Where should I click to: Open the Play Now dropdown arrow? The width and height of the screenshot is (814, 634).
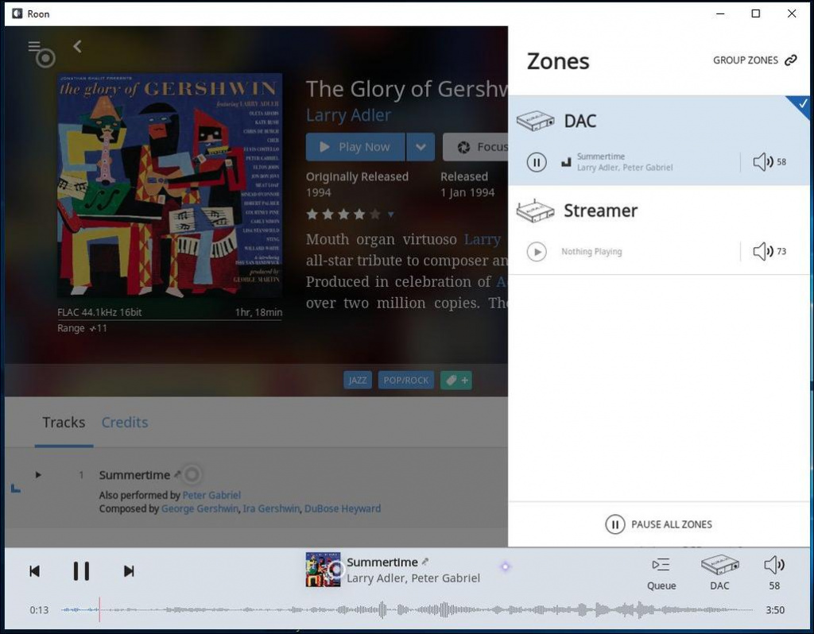[x=421, y=147]
